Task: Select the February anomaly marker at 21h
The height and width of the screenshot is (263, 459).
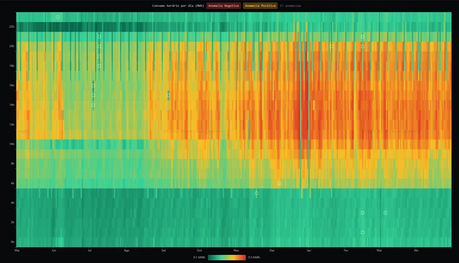Action: (x=362, y=37)
